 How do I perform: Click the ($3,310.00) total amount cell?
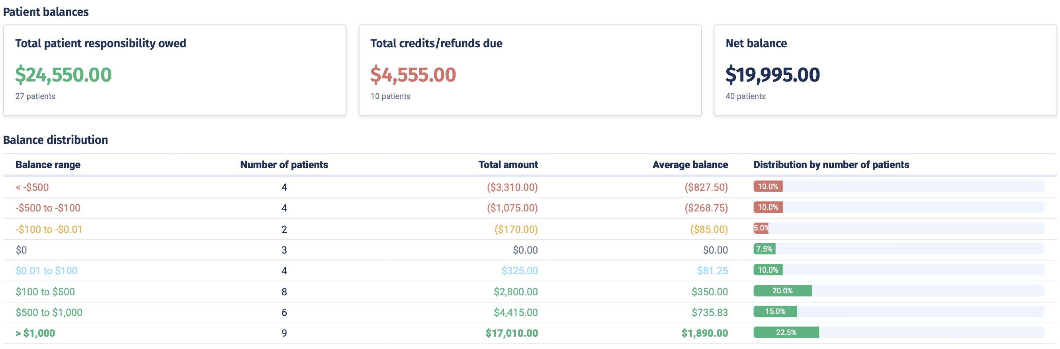pyautogui.click(x=512, y=187)
